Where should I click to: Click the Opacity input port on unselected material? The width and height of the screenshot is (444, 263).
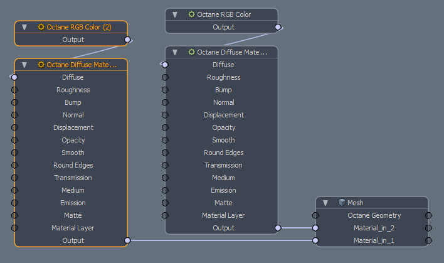pyautogui.click(x=165, y=127)
